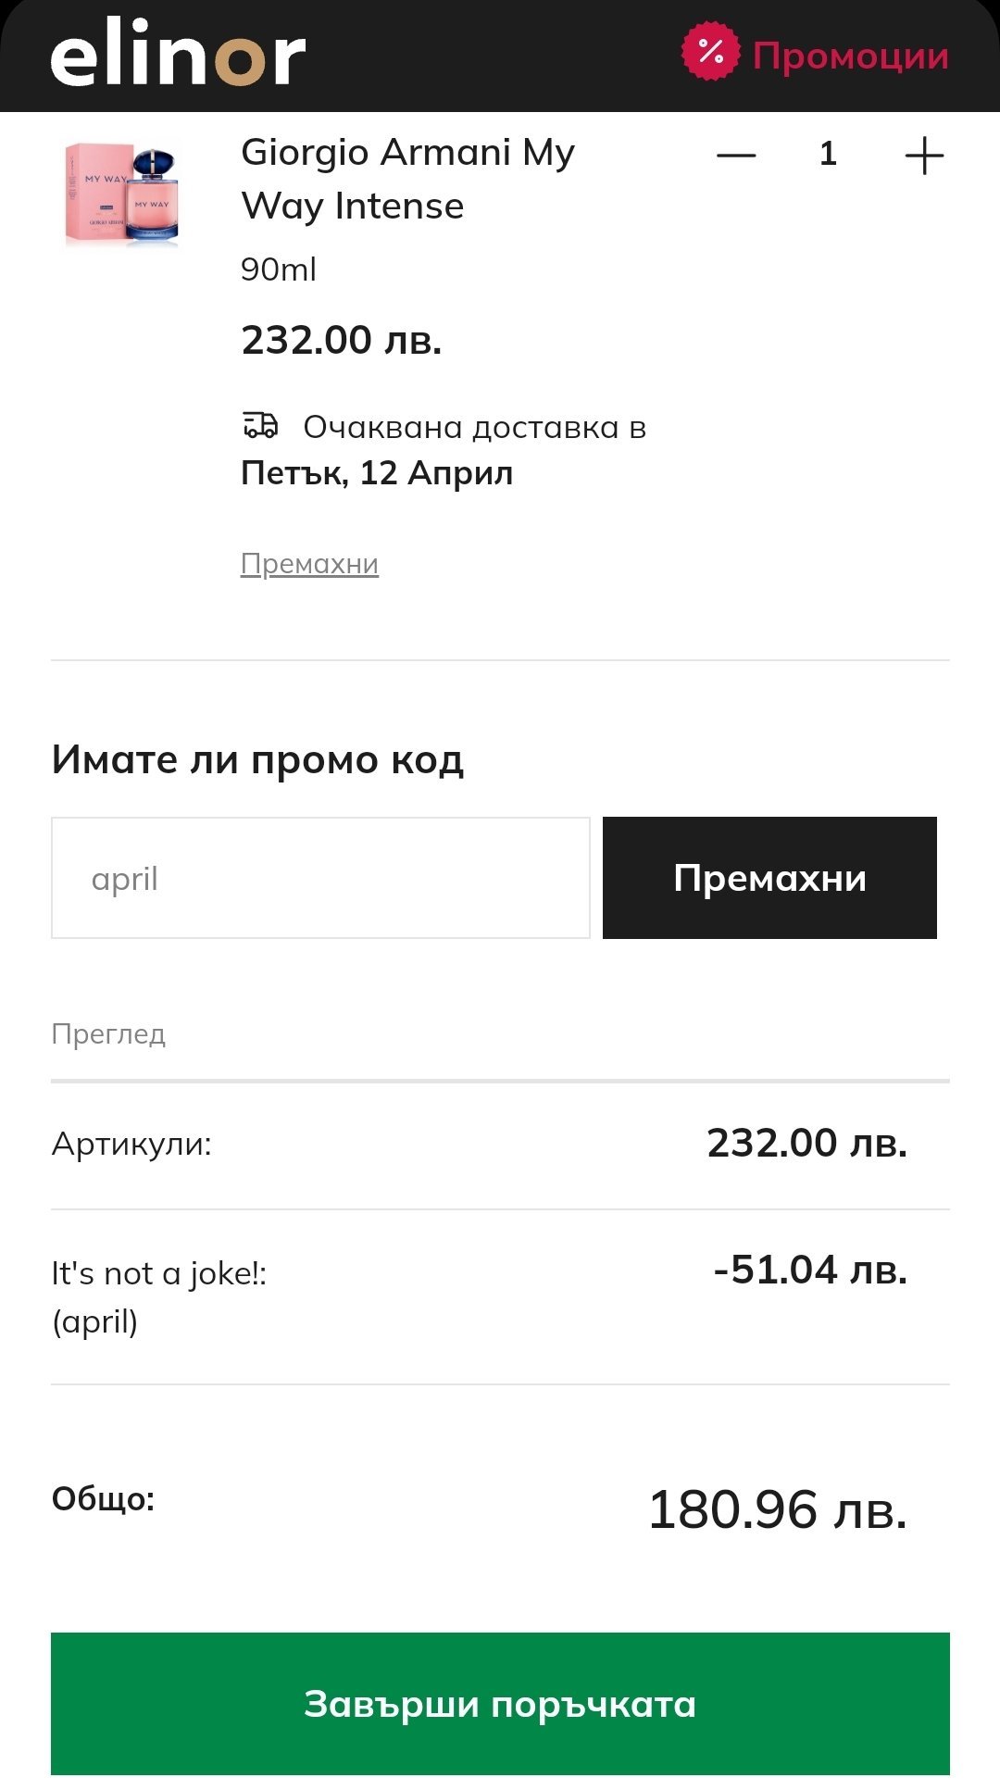Click the 232.00 лв. product price
The image size is (1000, 1790).
tap(342, 340)
